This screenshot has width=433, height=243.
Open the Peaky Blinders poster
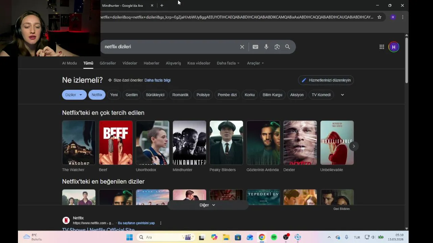click(x=226, y=143)
